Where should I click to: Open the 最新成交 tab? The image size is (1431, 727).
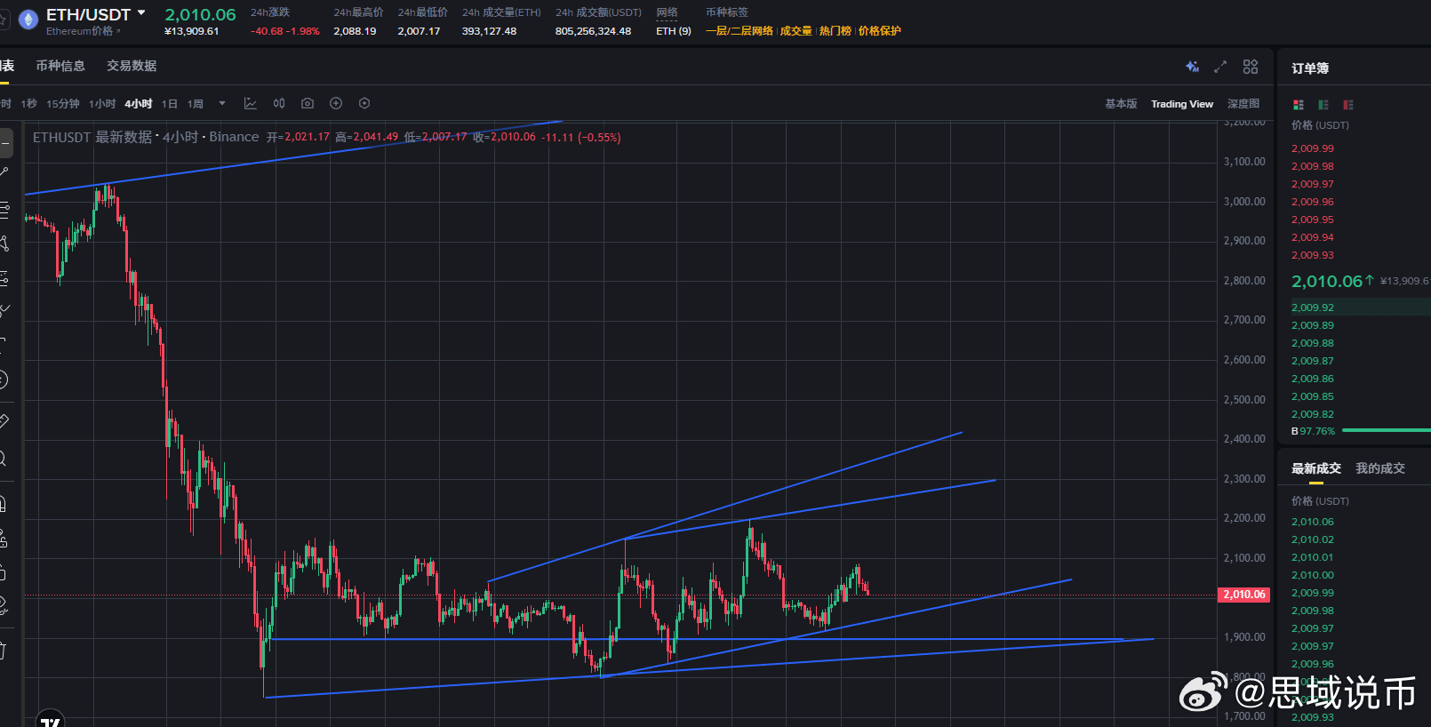click(1316, 468)
